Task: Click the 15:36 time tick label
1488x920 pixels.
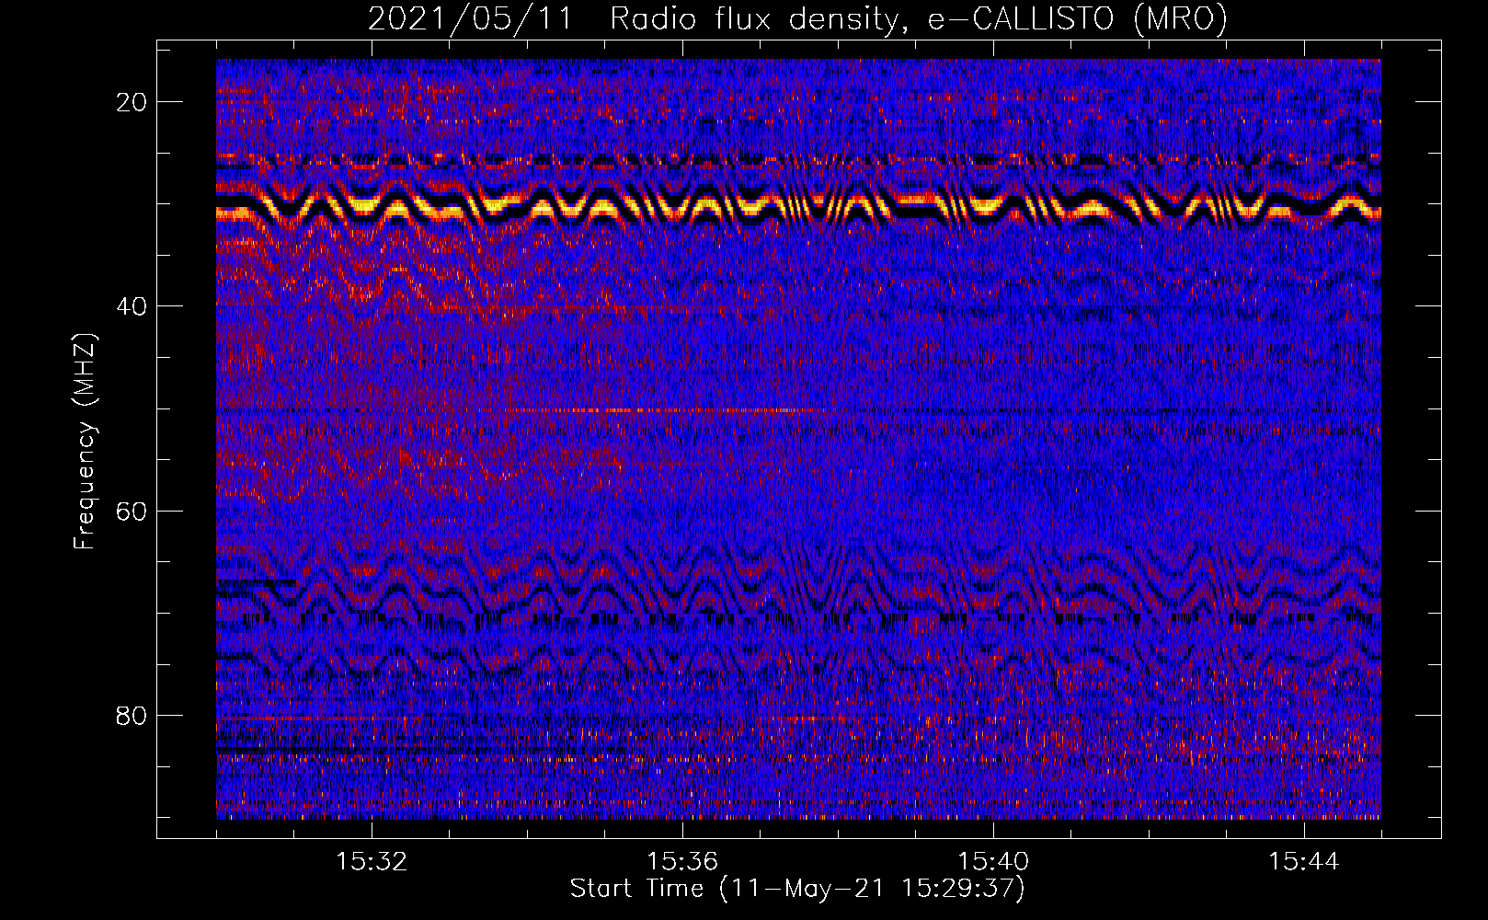Action: pos(682,862)
